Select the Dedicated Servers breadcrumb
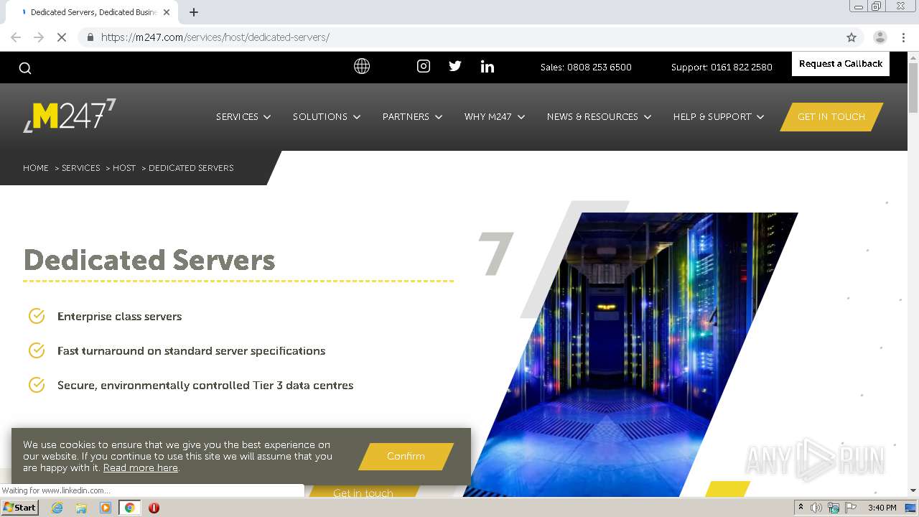The width and height of the screenshot is (919, 517). coord(191,168)
